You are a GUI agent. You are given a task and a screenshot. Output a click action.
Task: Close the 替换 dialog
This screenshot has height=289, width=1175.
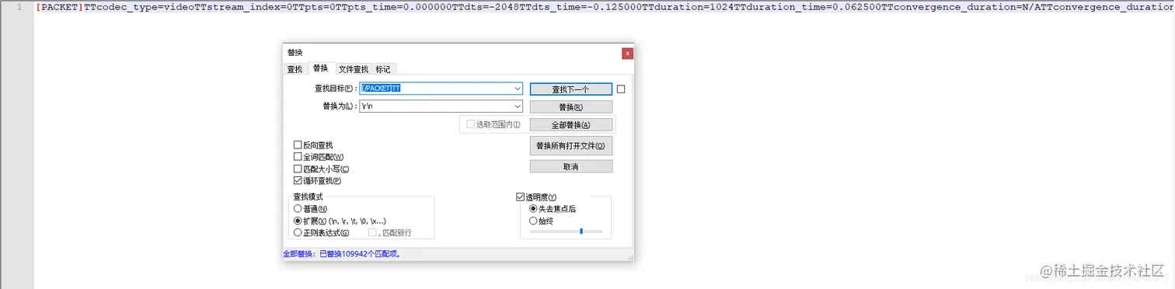point(627,53)
